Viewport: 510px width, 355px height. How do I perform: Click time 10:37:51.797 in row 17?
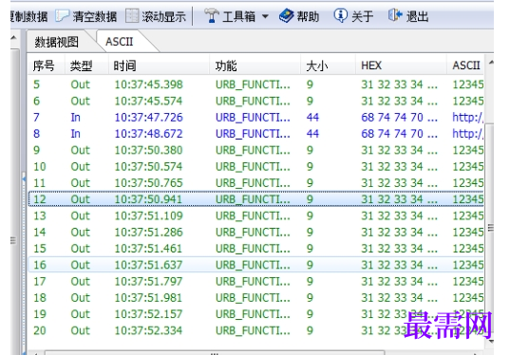tap(148, 281)
